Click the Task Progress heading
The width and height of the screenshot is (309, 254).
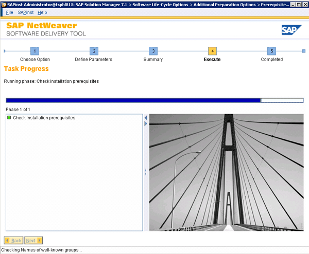click(x=26, y=69)
